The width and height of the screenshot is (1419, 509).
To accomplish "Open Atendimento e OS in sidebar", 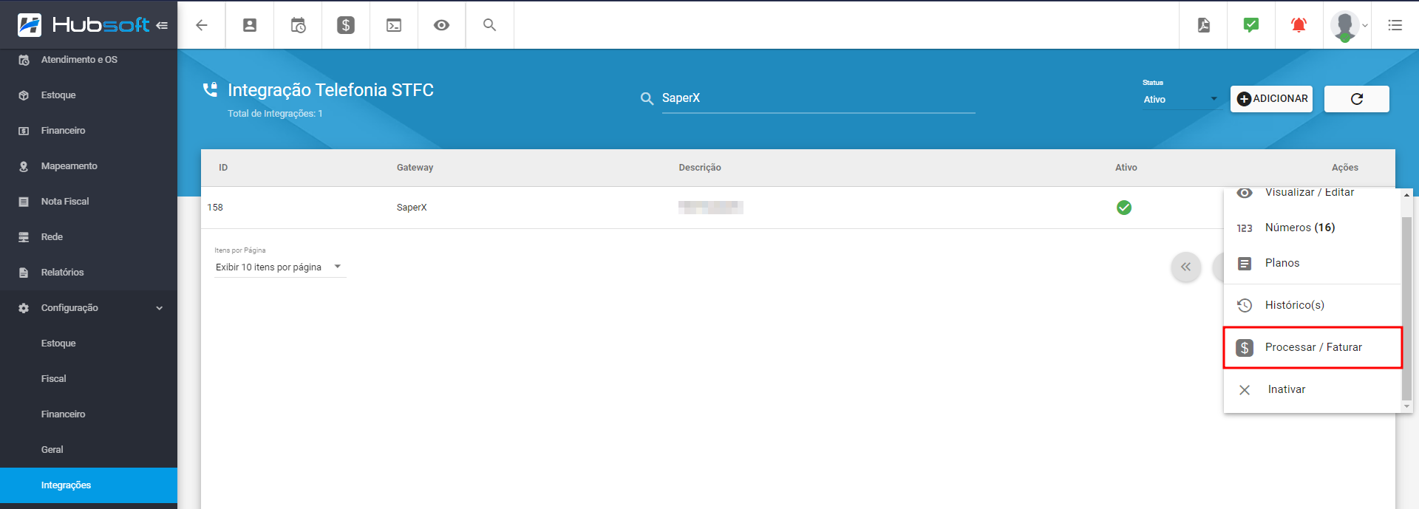I will 89,60.
